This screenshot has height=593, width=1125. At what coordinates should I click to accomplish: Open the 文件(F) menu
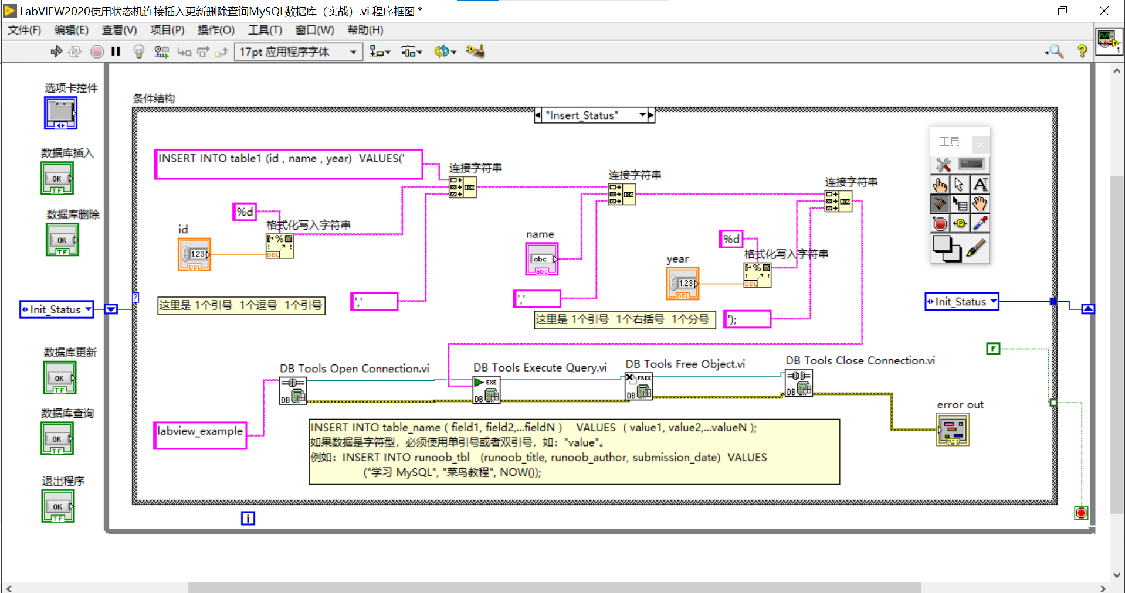point(25,30)
